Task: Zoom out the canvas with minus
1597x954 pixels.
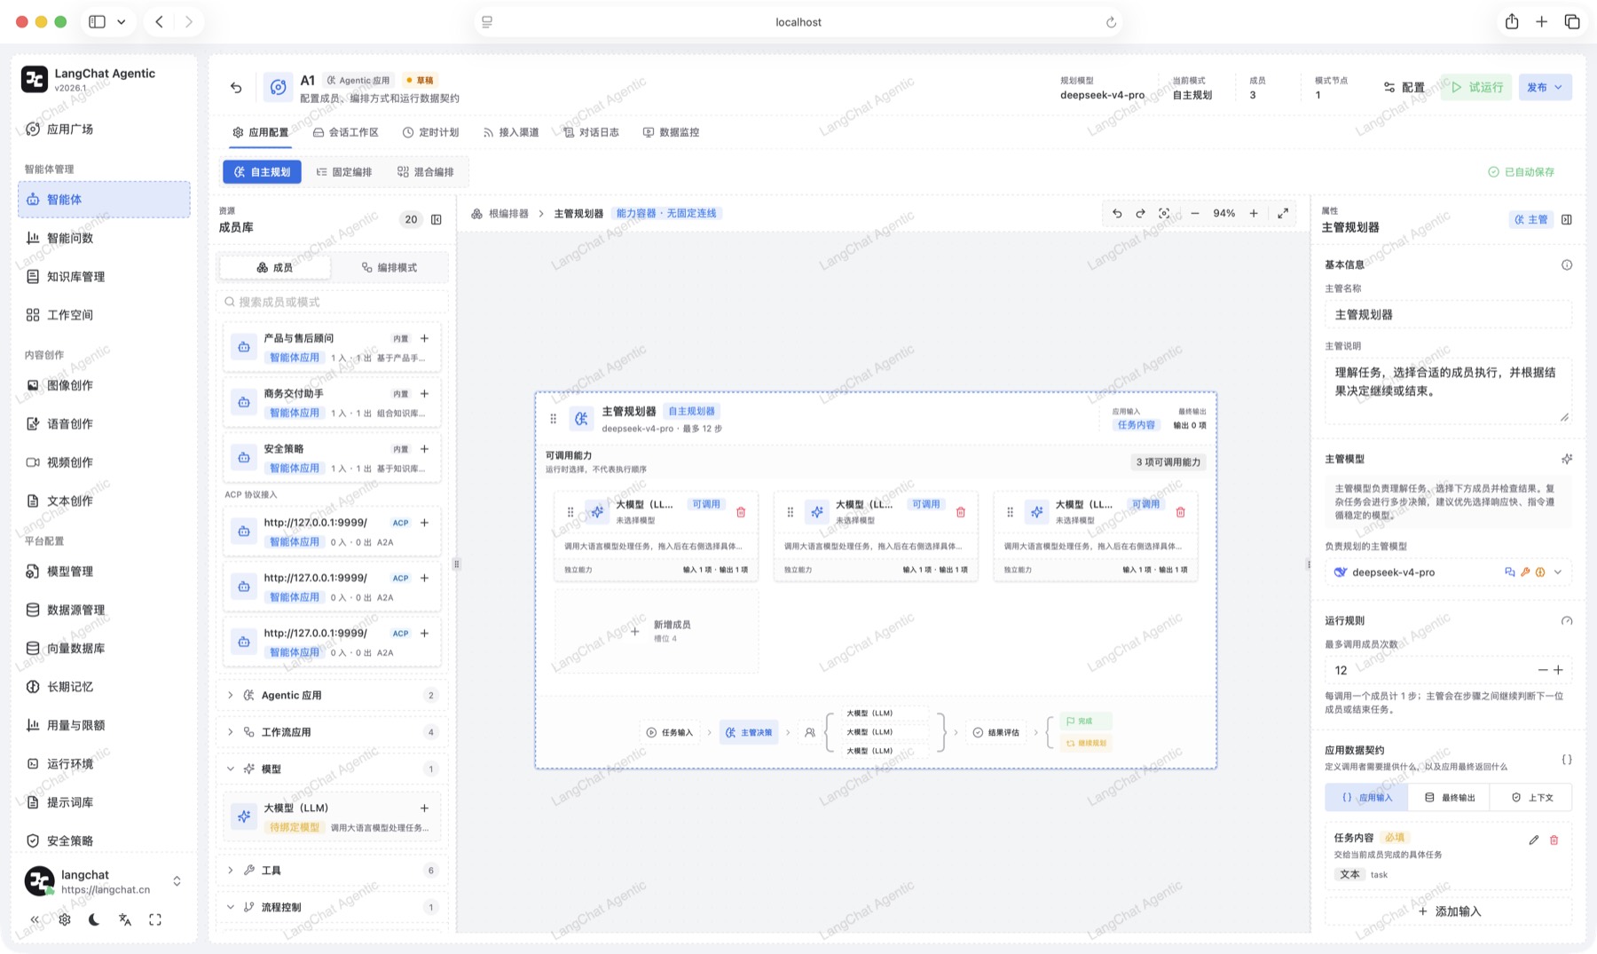Action: click(x=1195, y=214)
